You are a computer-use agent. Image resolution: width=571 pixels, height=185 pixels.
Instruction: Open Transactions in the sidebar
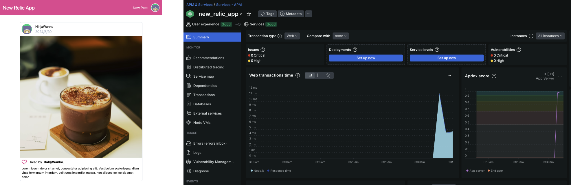[x=212, y=95]
